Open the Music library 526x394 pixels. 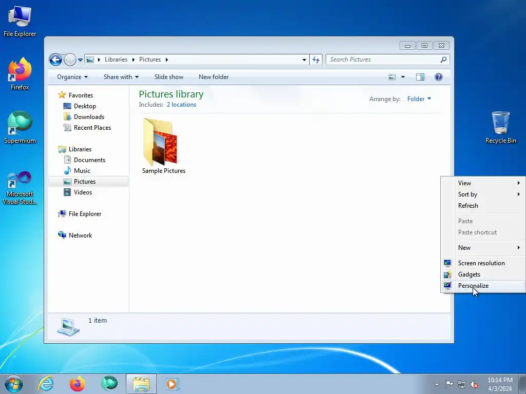[x=82, y=171]
